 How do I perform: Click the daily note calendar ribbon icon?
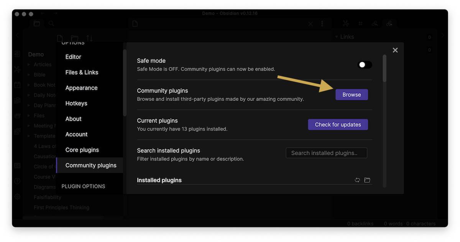(17, 85)
